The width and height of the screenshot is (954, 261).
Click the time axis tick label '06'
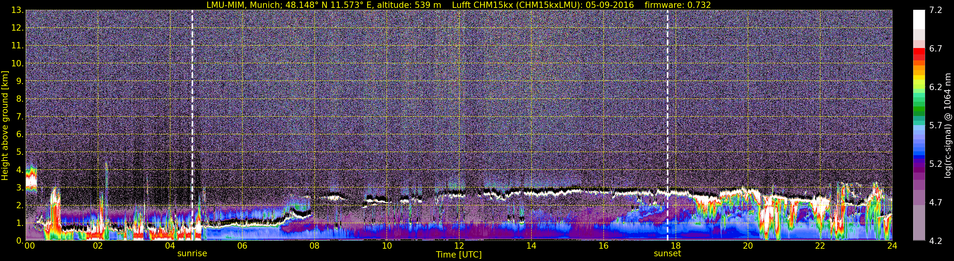point(242,246)
